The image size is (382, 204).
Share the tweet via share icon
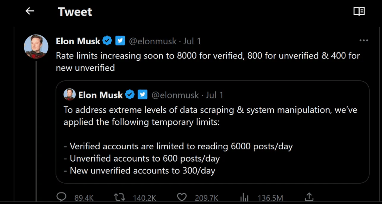pos(309,196)
